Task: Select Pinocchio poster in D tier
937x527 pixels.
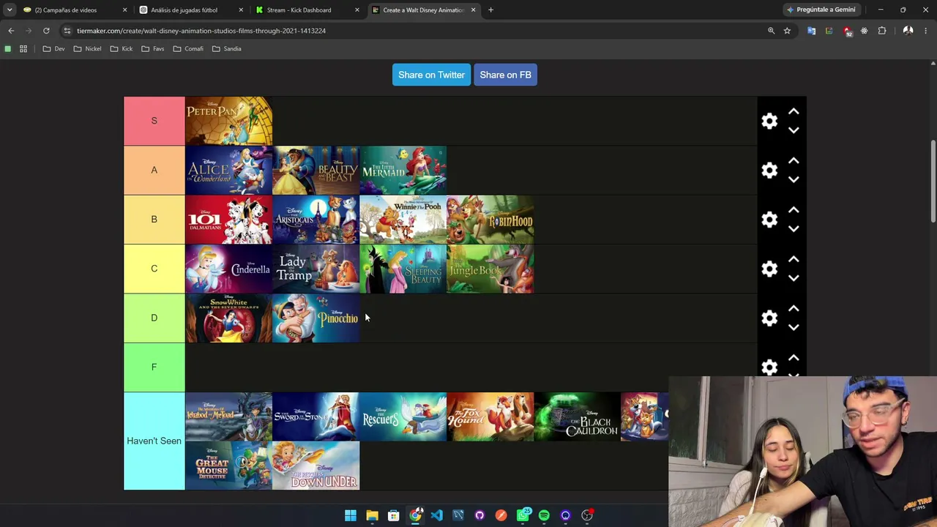Action: [x=316, y=318]
